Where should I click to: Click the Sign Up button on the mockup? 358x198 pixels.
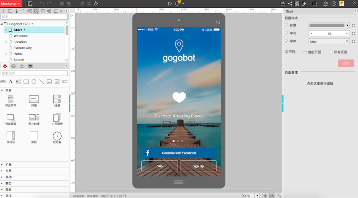[198, 166]
